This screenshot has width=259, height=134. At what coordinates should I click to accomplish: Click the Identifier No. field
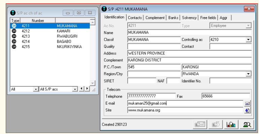[231, 81]
